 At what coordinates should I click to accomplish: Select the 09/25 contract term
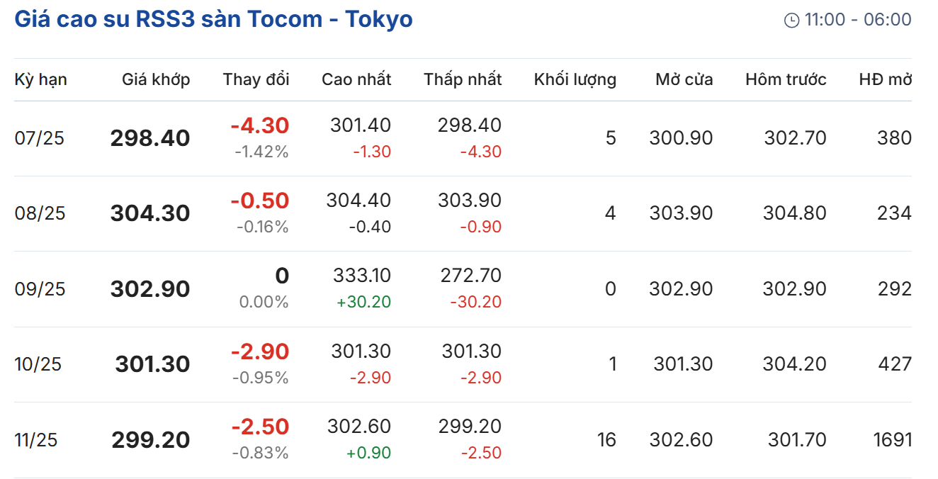pyautogui.click(x=40, y=289)
